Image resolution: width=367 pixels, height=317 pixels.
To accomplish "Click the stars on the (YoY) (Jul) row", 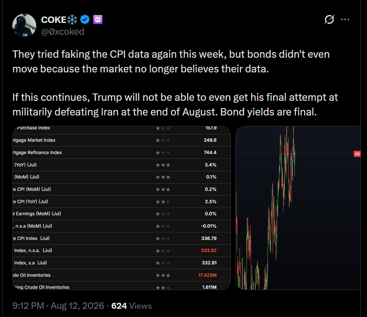I will [x=163, y=165].
